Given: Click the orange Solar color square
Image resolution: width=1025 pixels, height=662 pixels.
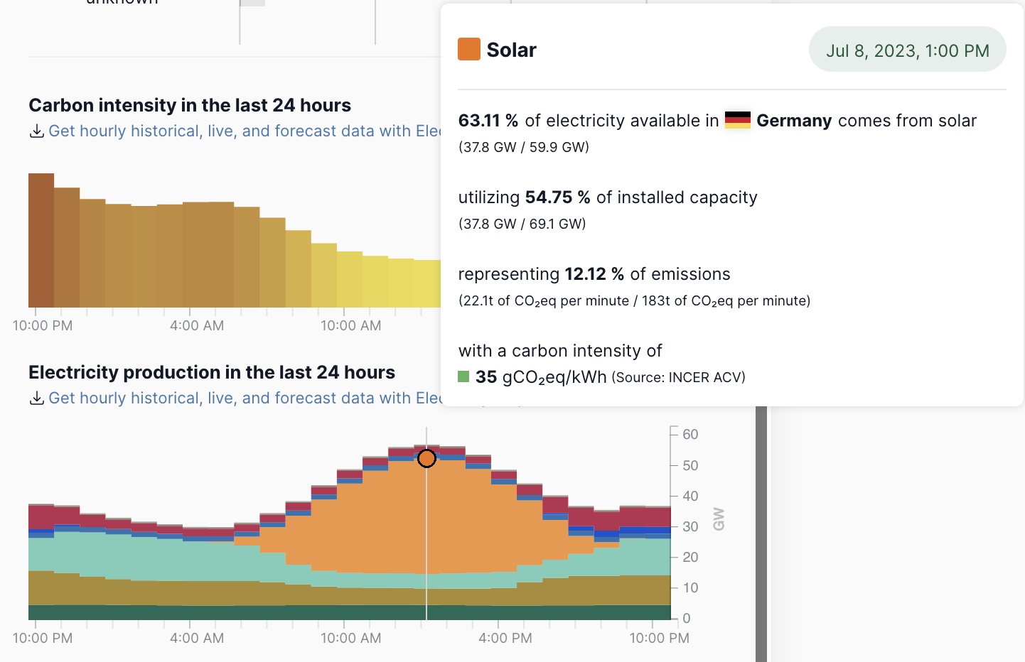Looking at the screenshot, I should [469, 50].
